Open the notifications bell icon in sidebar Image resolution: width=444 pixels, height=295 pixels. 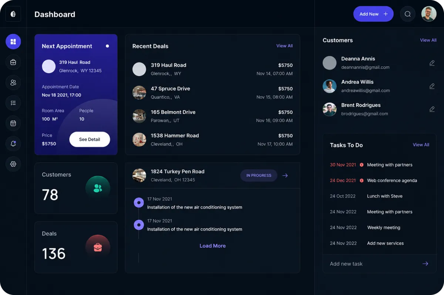[13, 143]
